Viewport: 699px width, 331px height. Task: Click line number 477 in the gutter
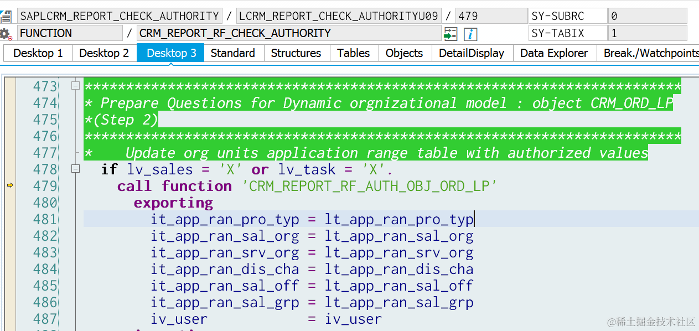pyautogui.click(x=45, y=153)
